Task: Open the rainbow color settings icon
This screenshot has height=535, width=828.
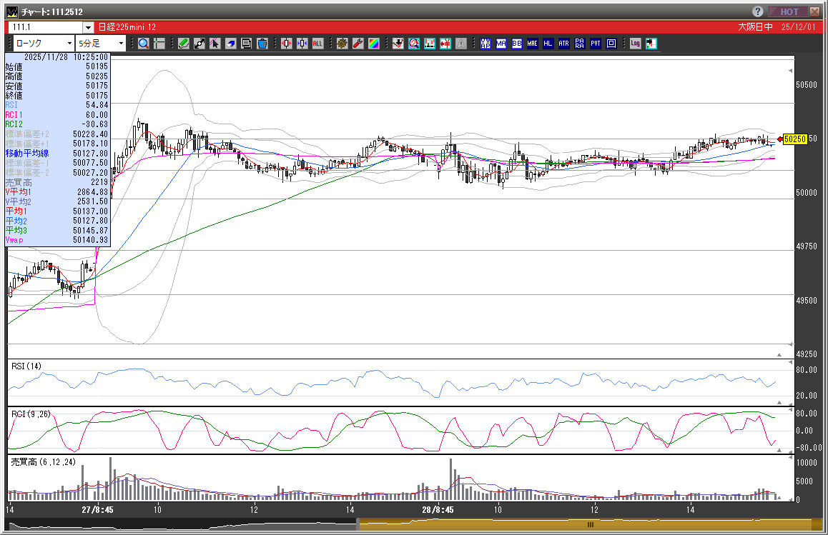Action: [x=373, y=44]
